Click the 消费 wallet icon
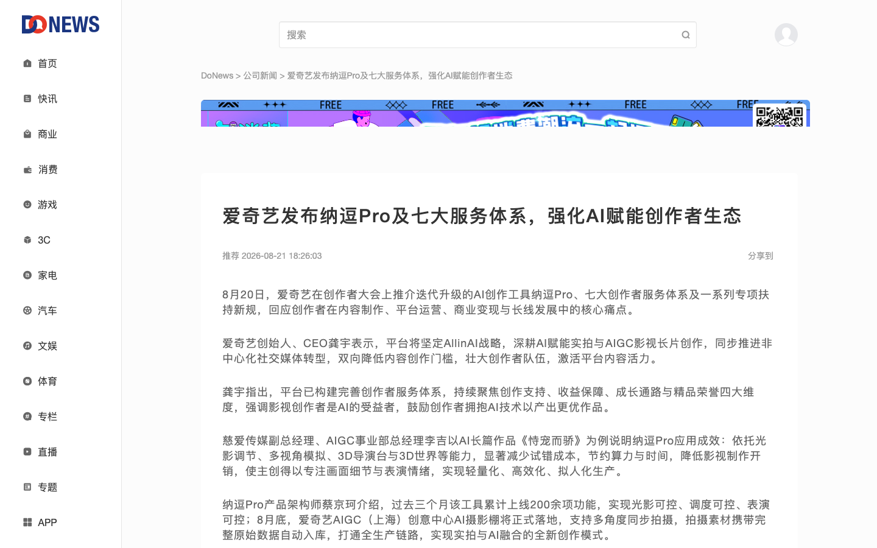Viewport: 877px width, 548px height. pos(27,169)
